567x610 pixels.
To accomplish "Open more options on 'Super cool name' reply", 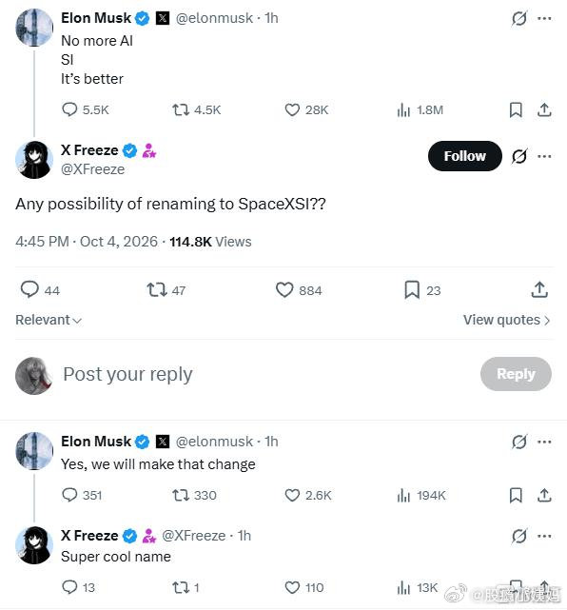I will point(544,536).
